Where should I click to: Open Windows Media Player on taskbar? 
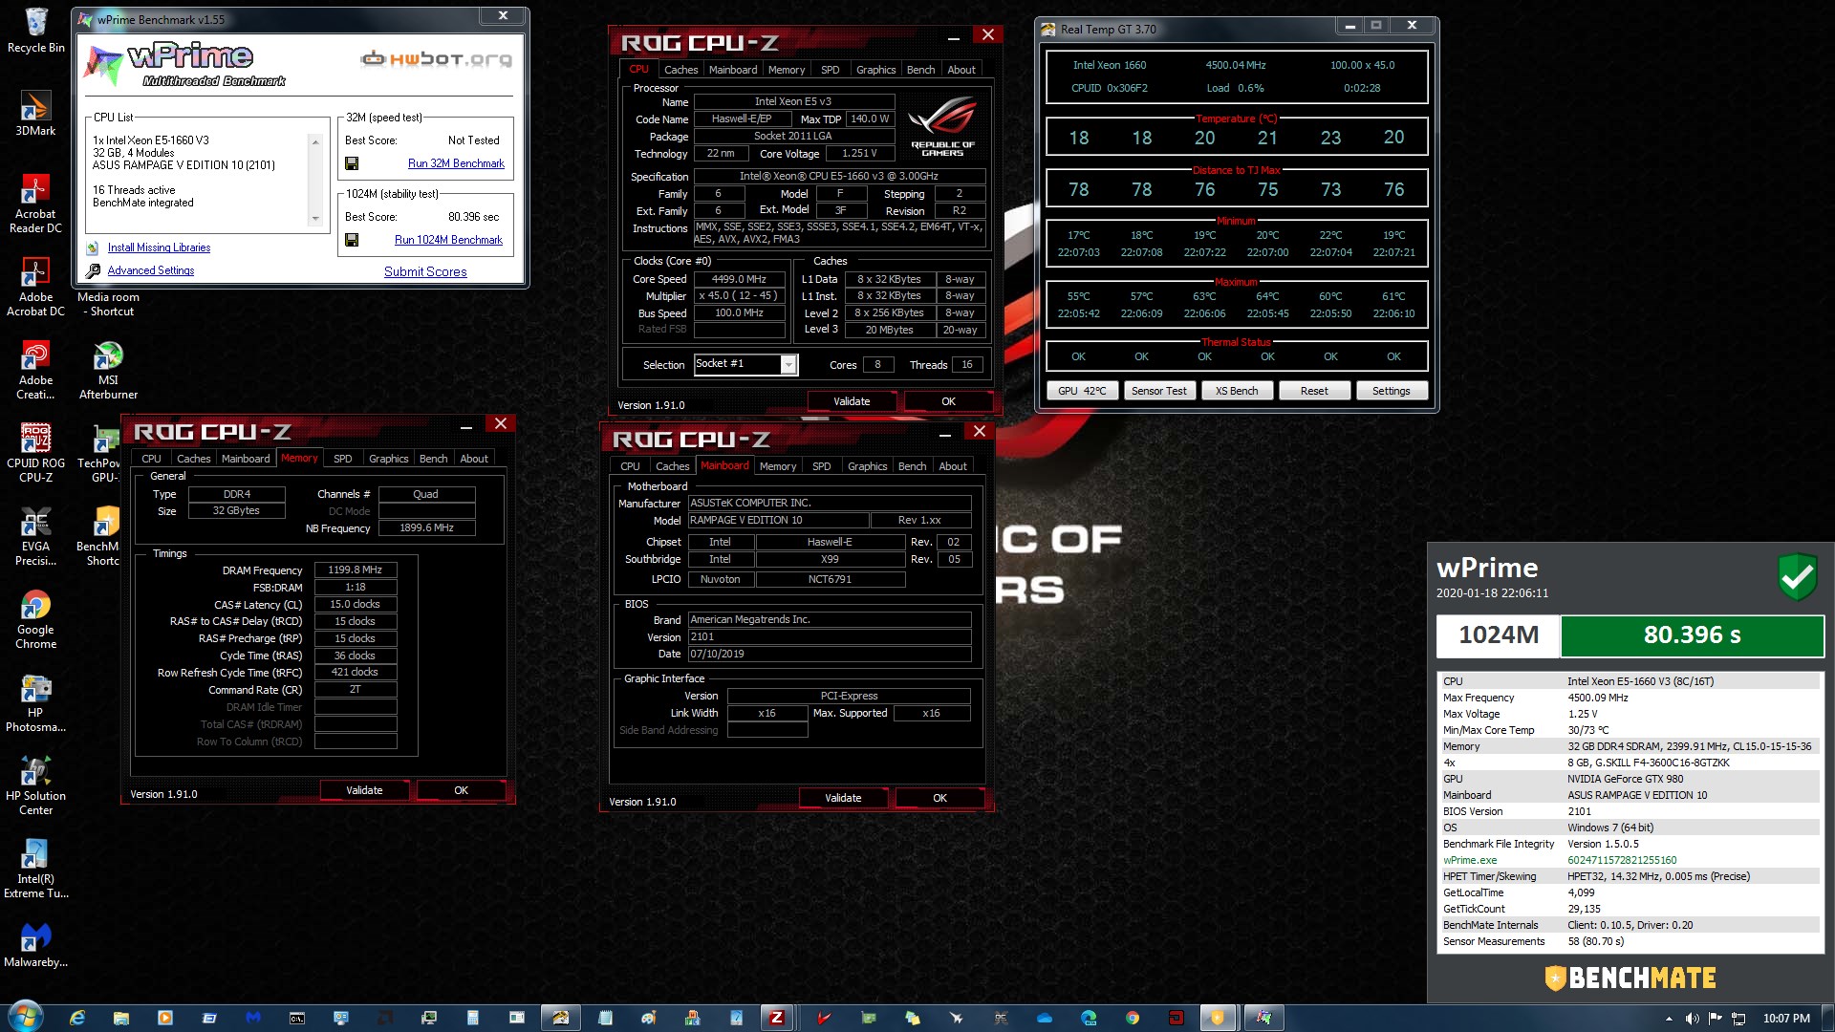pos(165,1018)
